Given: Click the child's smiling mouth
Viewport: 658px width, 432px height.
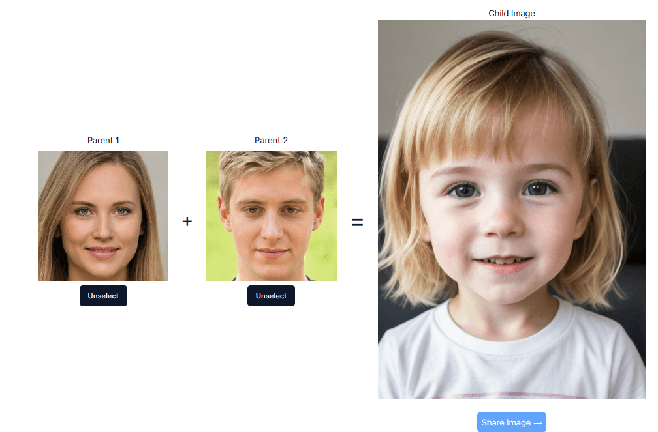Looking at the screenshot, I should coord(503,263).
